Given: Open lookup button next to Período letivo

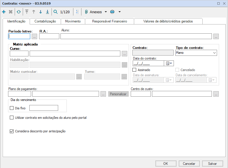Looking at the screenshot, I should click(x=34, y=36).
